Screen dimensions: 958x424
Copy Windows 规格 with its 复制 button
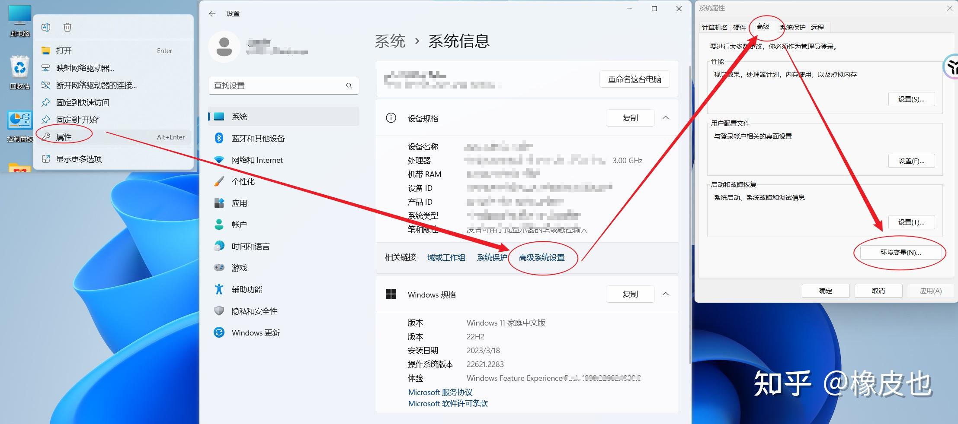click(x=630, y=294)
